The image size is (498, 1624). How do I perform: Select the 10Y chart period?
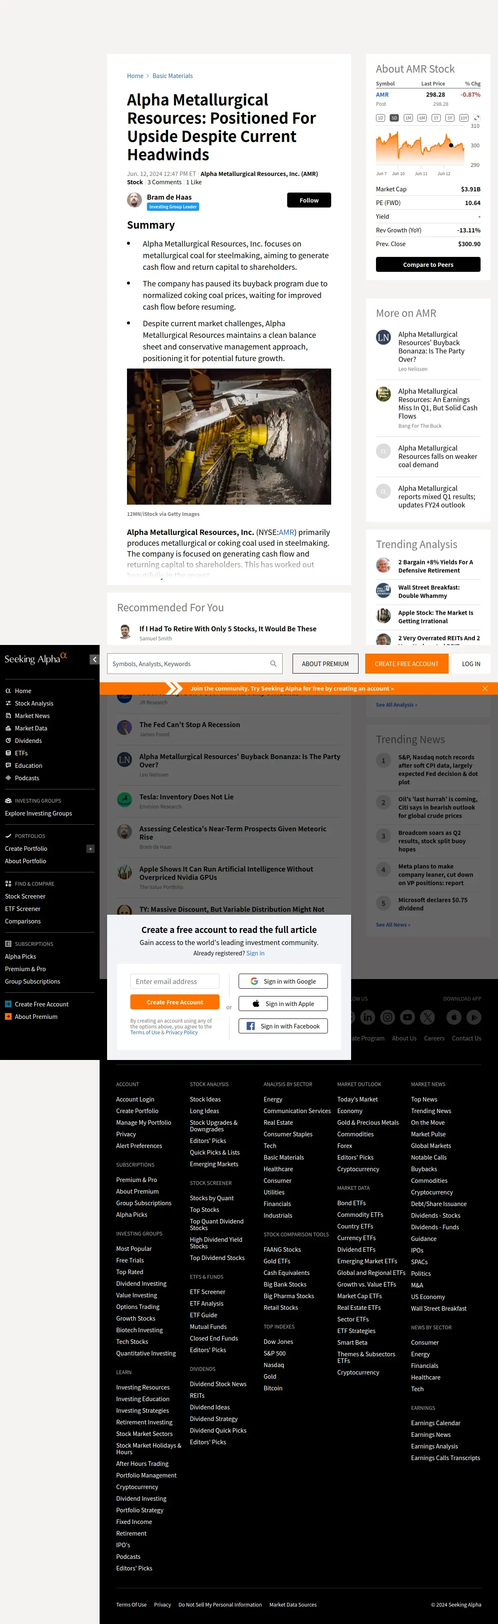[x=464, y=118]
